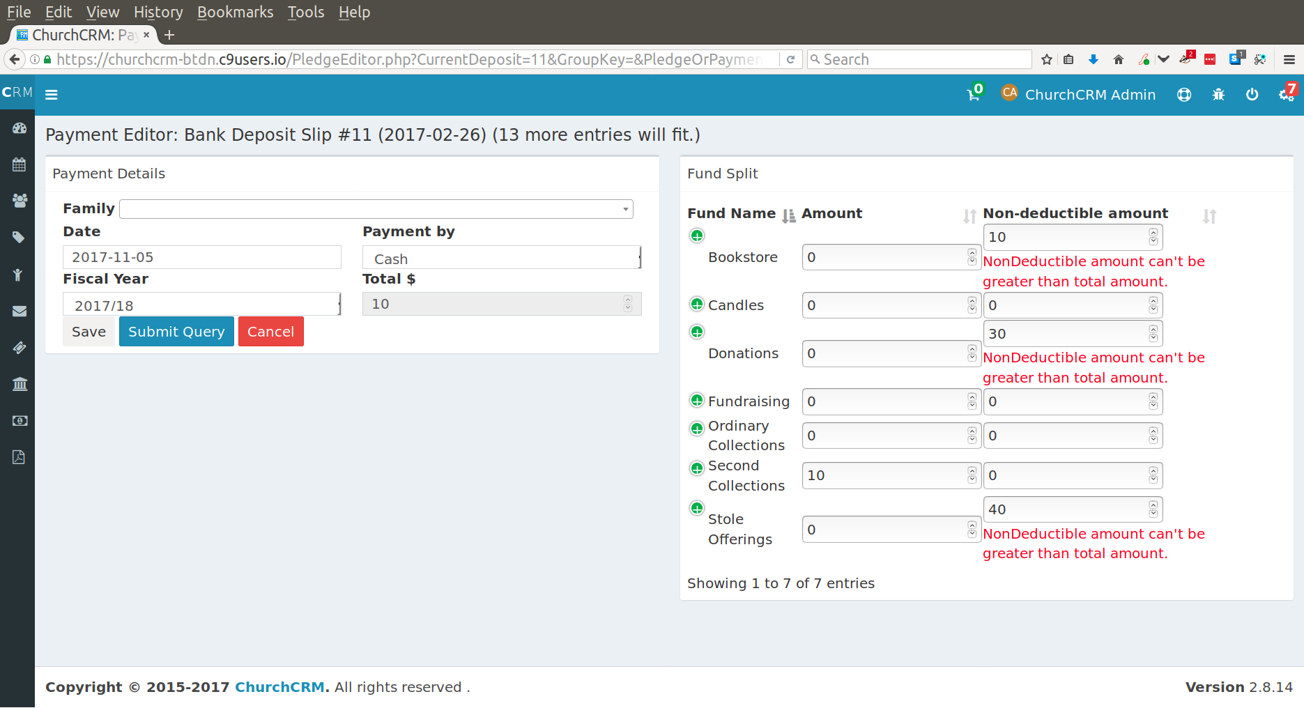Open the Help menu
Viewport: 1304px width, 708px height.
click(x=354, y=12)
